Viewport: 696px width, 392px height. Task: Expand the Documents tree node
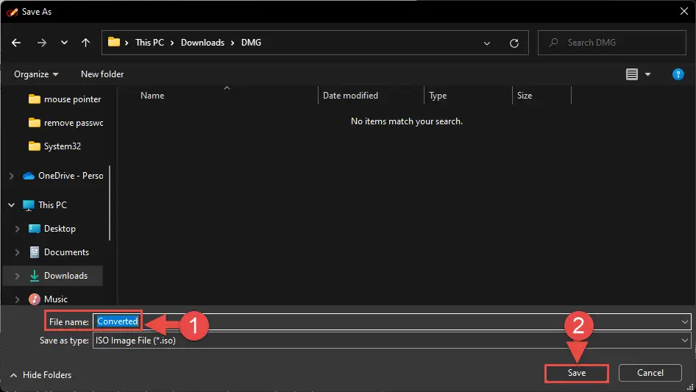18,252
